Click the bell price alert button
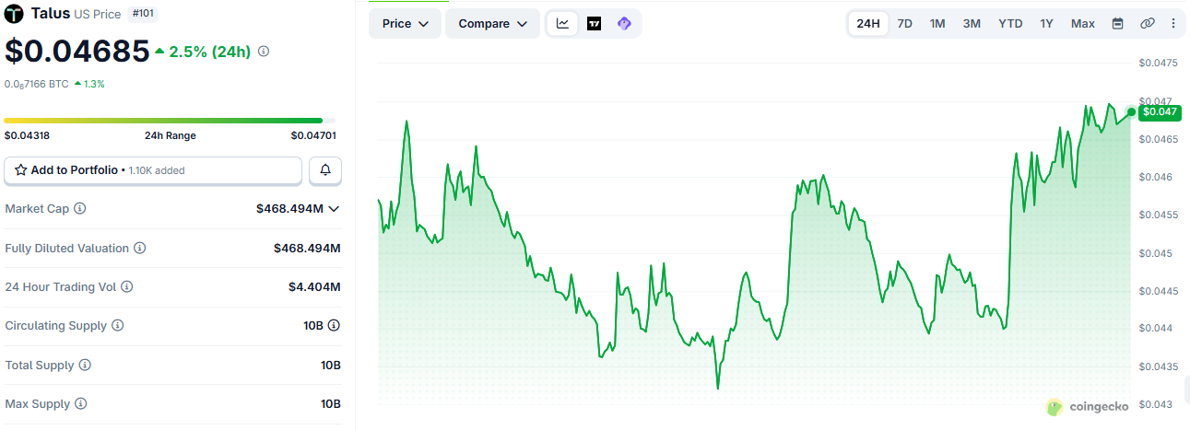This screenshot has width=1190, height=430. [x=325, y=170]
